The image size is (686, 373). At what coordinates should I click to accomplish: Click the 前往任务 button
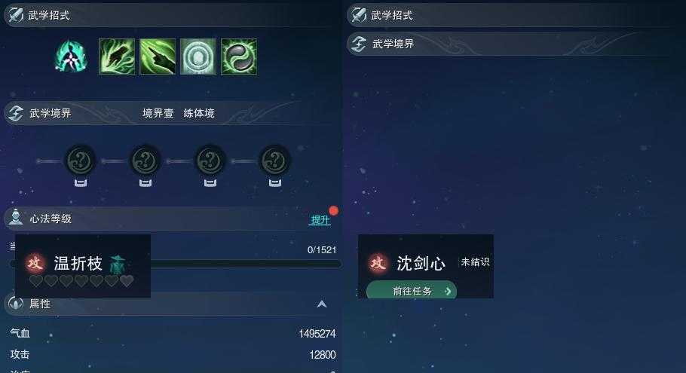(x=412, y=290)
